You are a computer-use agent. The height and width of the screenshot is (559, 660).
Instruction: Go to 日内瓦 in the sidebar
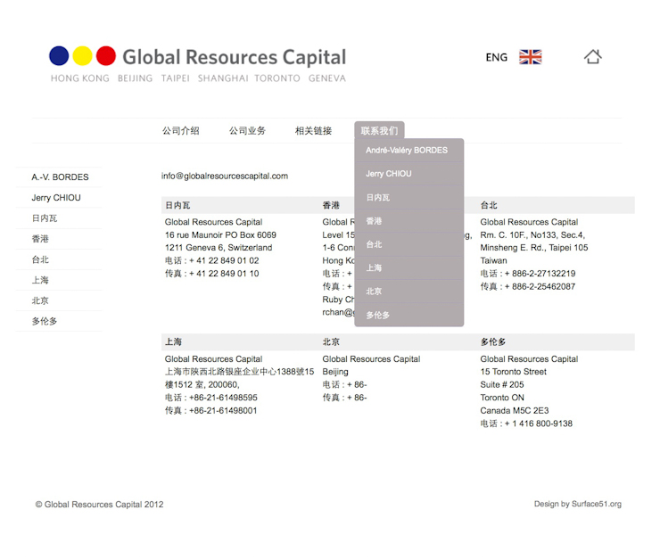45,218
